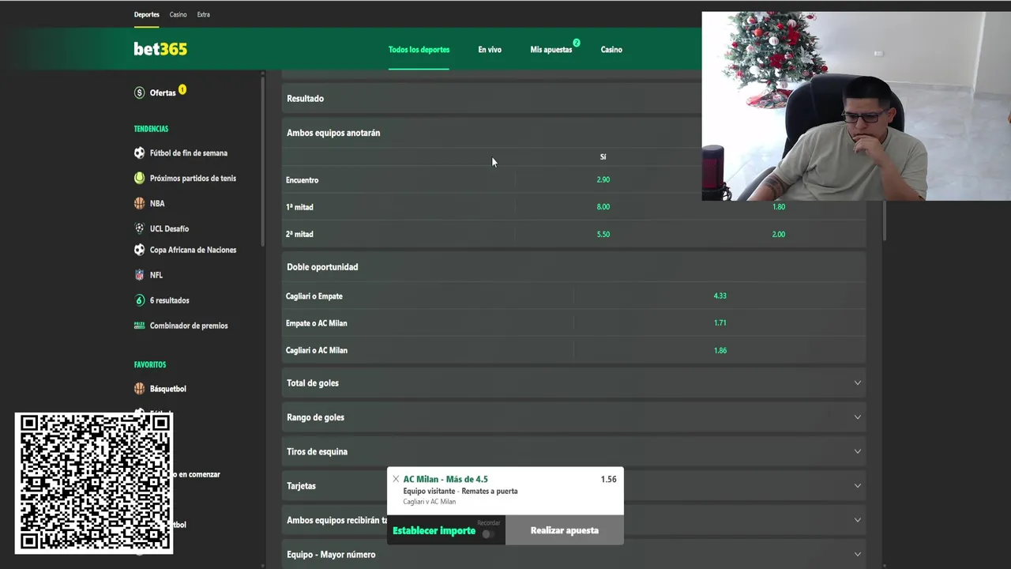Open the Ofertas link
Viewport: 1011px width, 569px height.
pyautogui.click(x=163, y=93)
